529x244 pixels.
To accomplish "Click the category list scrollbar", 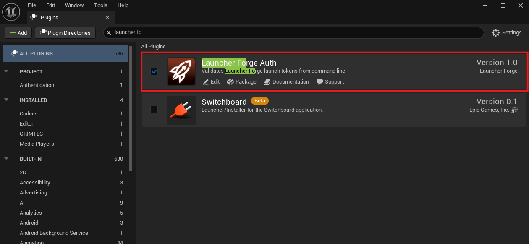I will coord(131,108).
